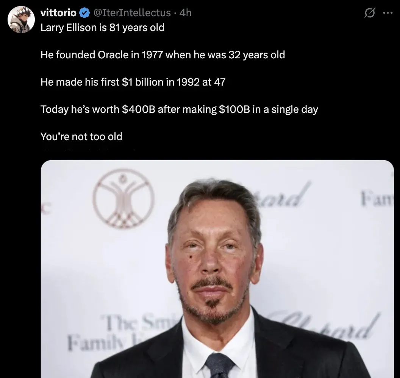Click the 'first $1 billion in 1992' line
The width and height of the screenshot is (400, 378).
click(x=133, y=82)
